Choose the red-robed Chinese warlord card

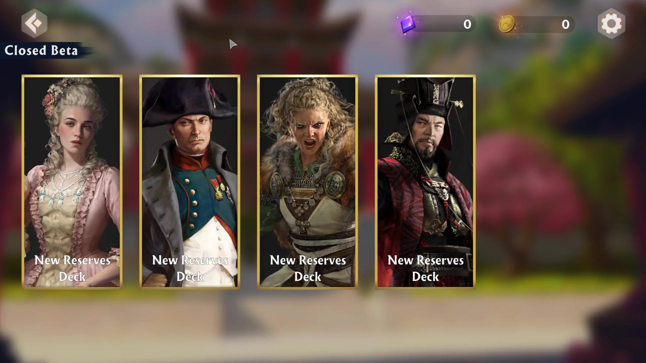[425, 182]
